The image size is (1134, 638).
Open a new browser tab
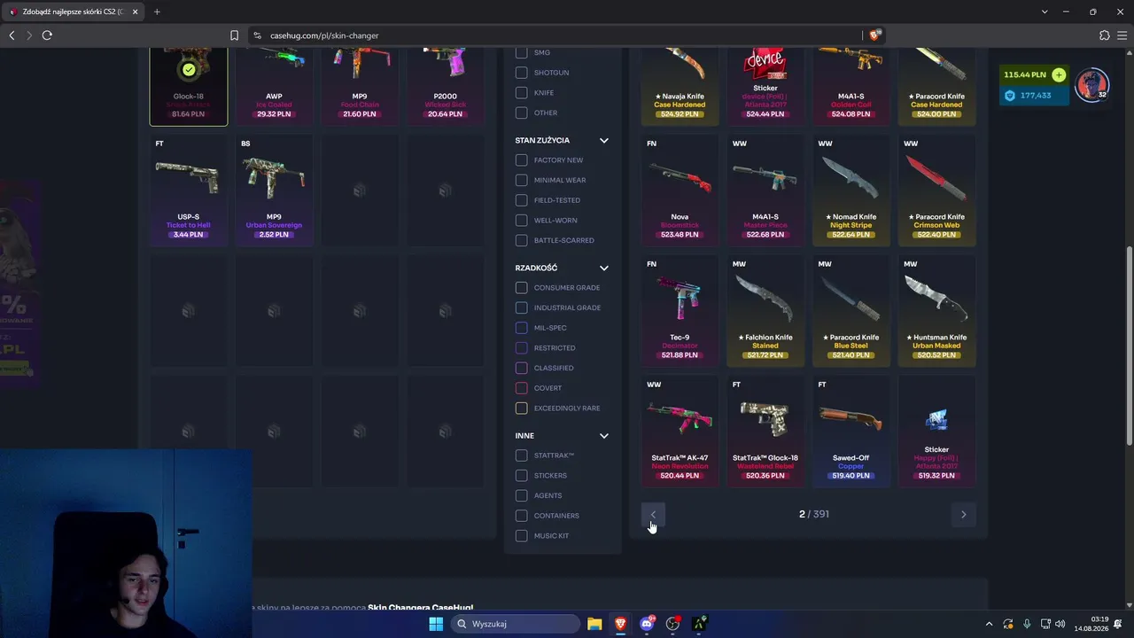[157, 12]
